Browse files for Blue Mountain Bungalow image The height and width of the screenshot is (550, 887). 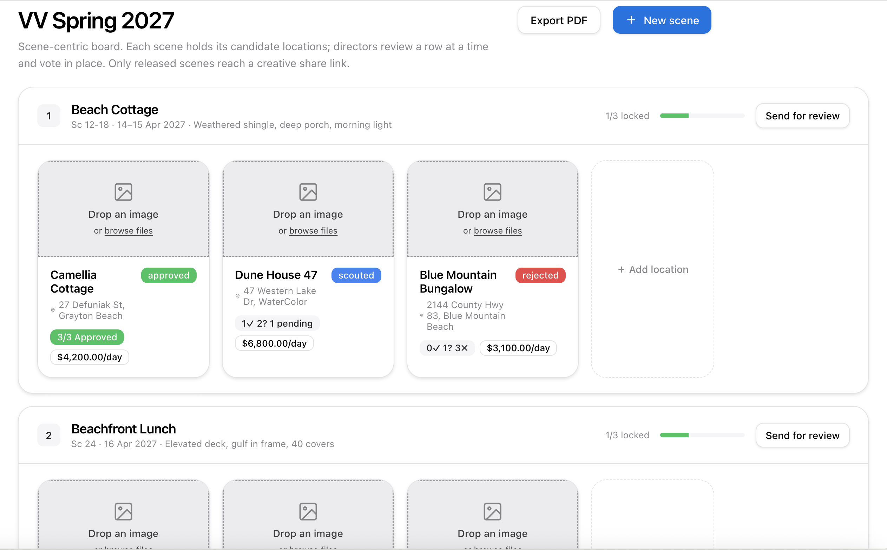click(x=498, y=231)
